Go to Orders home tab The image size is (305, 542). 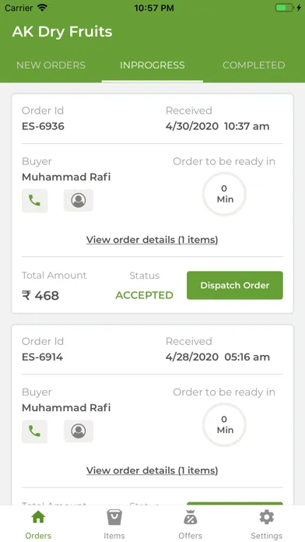click(x=38, y=525)
